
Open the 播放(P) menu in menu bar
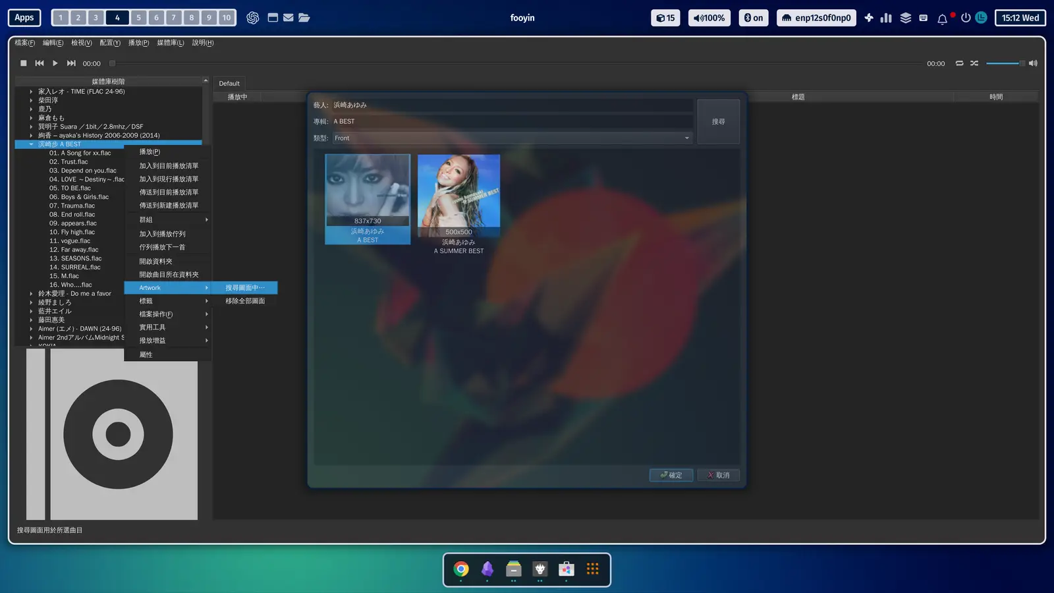coord(138,43)
